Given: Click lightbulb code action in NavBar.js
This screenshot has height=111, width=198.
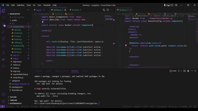Looking at the screenshot, I should (x=43, y=22).
